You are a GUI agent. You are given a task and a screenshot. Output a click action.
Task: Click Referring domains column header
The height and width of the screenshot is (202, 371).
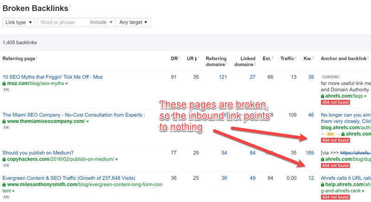[x=216, y=62]
